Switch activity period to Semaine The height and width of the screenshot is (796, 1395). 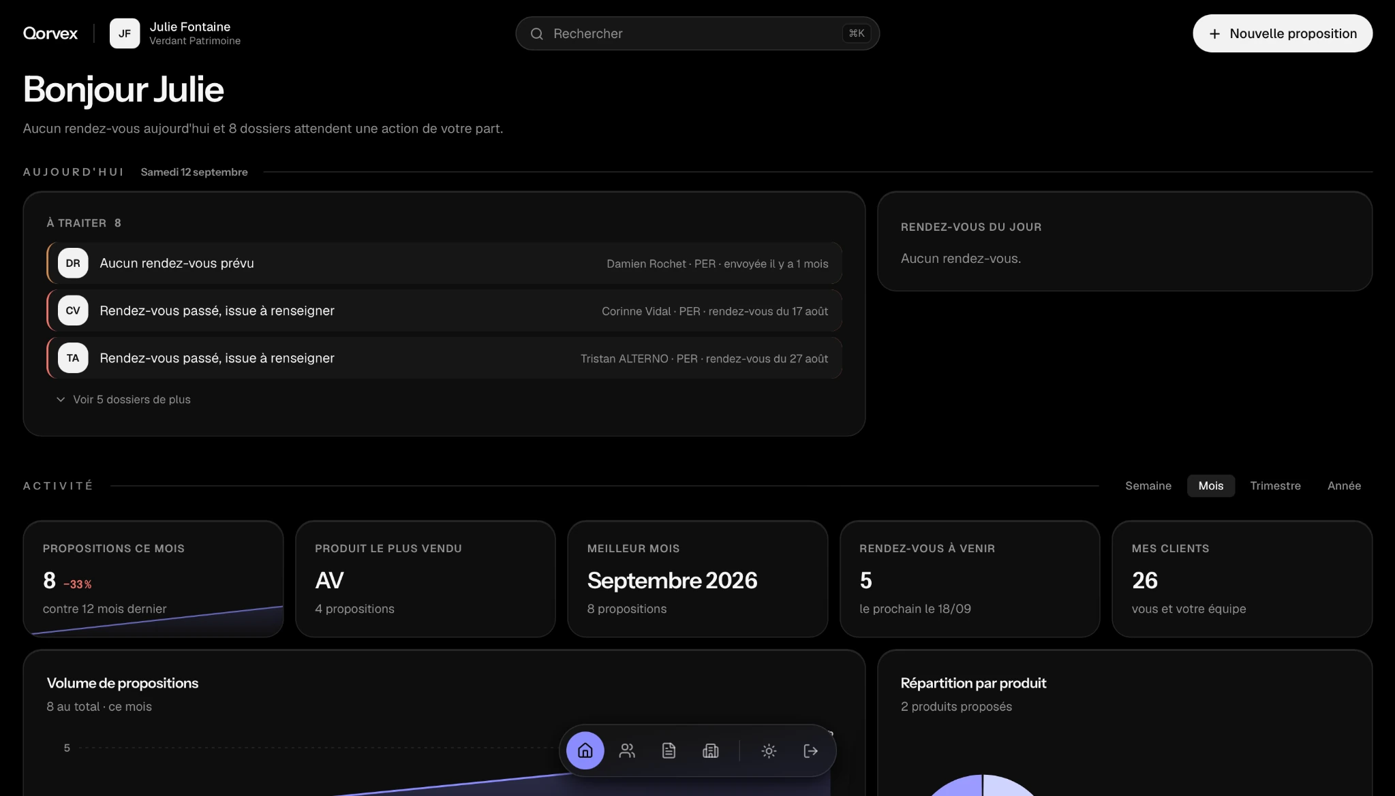click(x=1148, y=485)
